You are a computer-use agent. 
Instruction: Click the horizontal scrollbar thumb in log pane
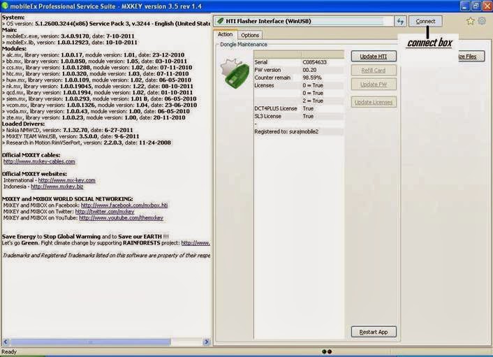point(91,342)
